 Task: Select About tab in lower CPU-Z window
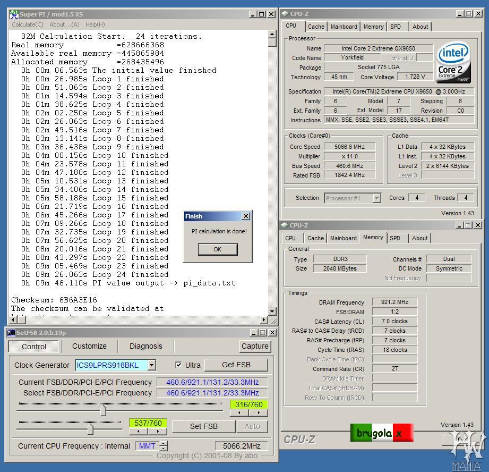click(419, 238)
